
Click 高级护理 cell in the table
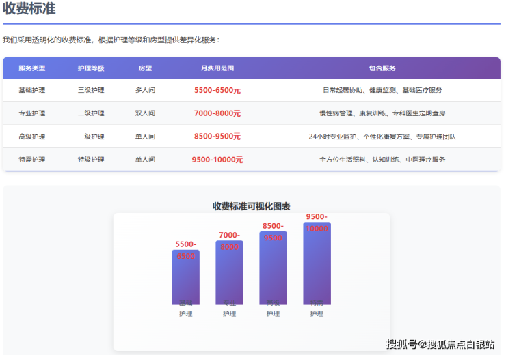click(x=32, y=137)
